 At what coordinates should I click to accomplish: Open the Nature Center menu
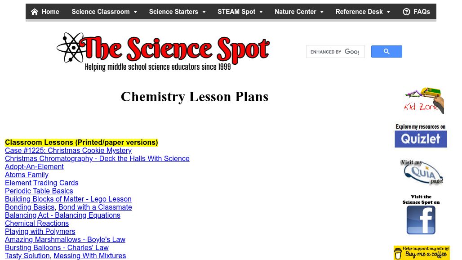[299, 12]
